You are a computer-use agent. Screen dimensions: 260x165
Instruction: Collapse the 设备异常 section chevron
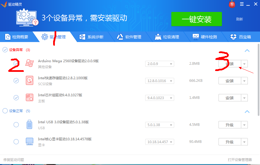tap(247, 51)
